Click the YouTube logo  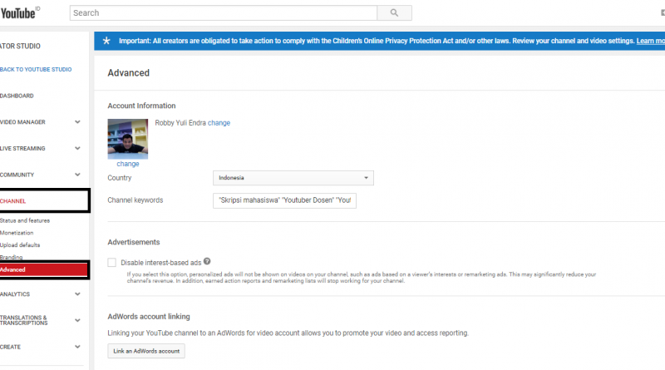pyautogui.click(x=19, y=12)
